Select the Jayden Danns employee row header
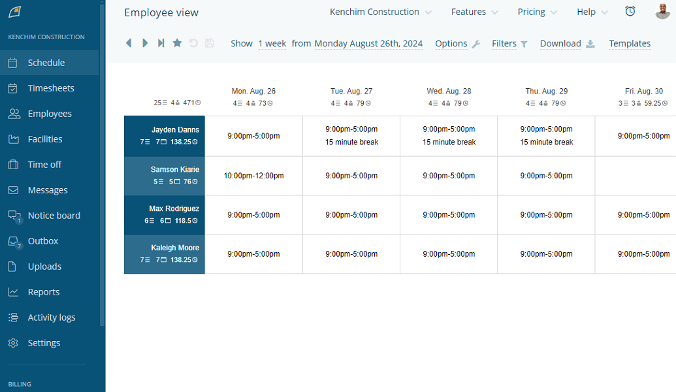The width and height of the screenshot is (676, 392). [165, 136]
